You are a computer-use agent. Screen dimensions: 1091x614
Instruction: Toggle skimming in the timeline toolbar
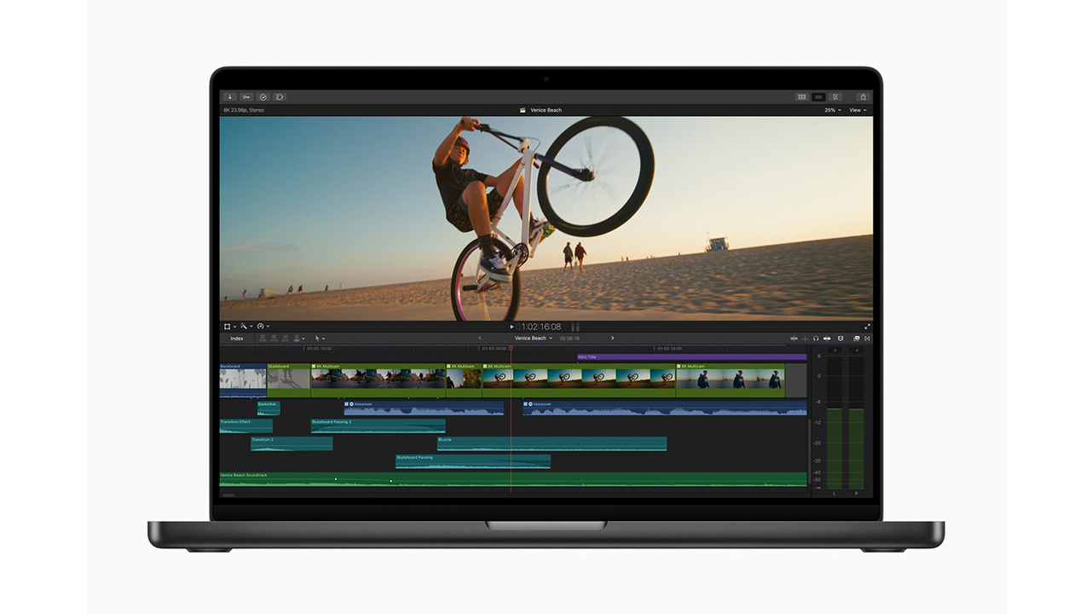tap(794, 338)
